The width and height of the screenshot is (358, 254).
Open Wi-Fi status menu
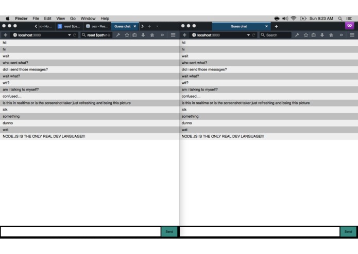pos(294,19)
